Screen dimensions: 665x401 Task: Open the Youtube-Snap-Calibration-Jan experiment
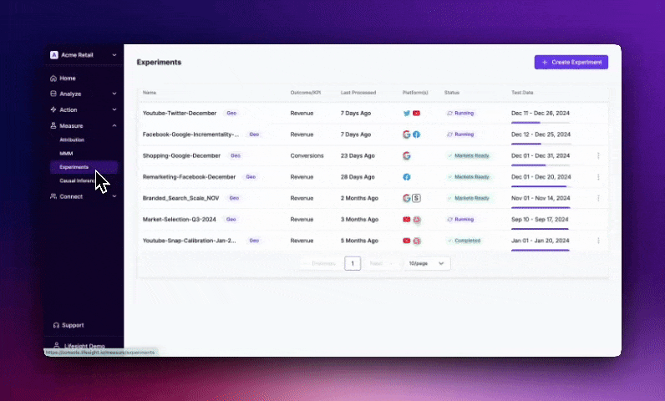[x=189, y=241]
